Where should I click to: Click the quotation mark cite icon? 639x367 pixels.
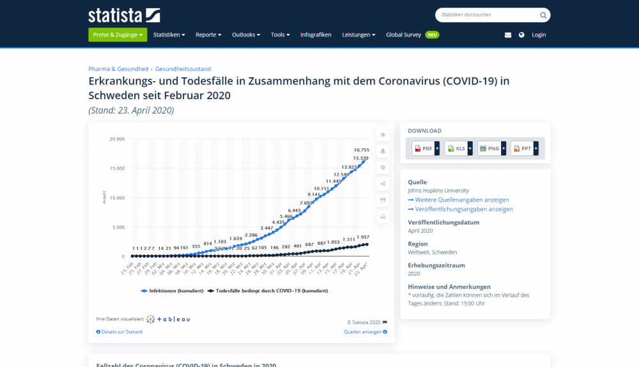383,200
